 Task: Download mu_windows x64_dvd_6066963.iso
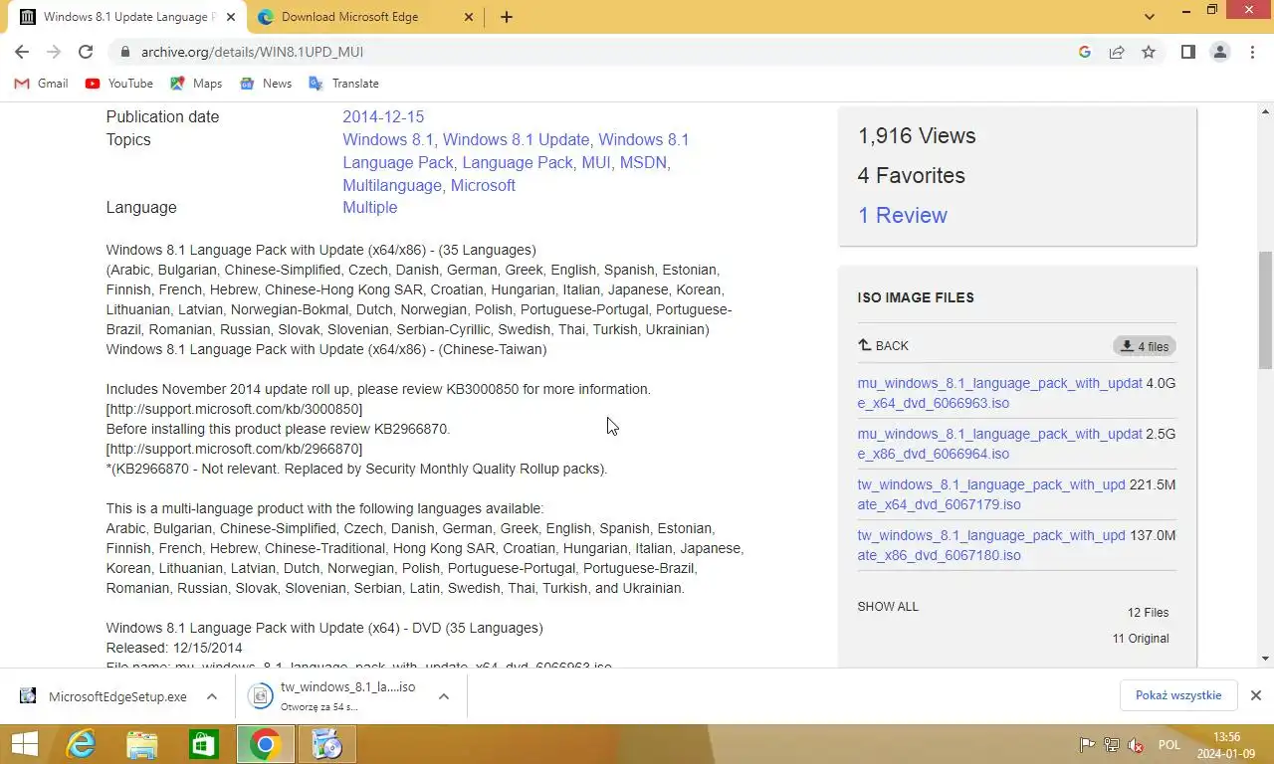coord(1000,393)
